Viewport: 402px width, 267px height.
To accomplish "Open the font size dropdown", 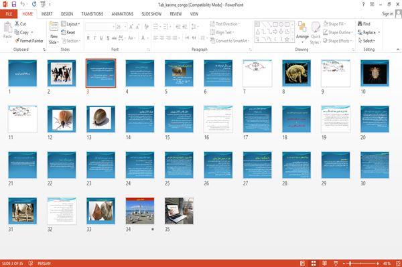I will coord(125,27).
